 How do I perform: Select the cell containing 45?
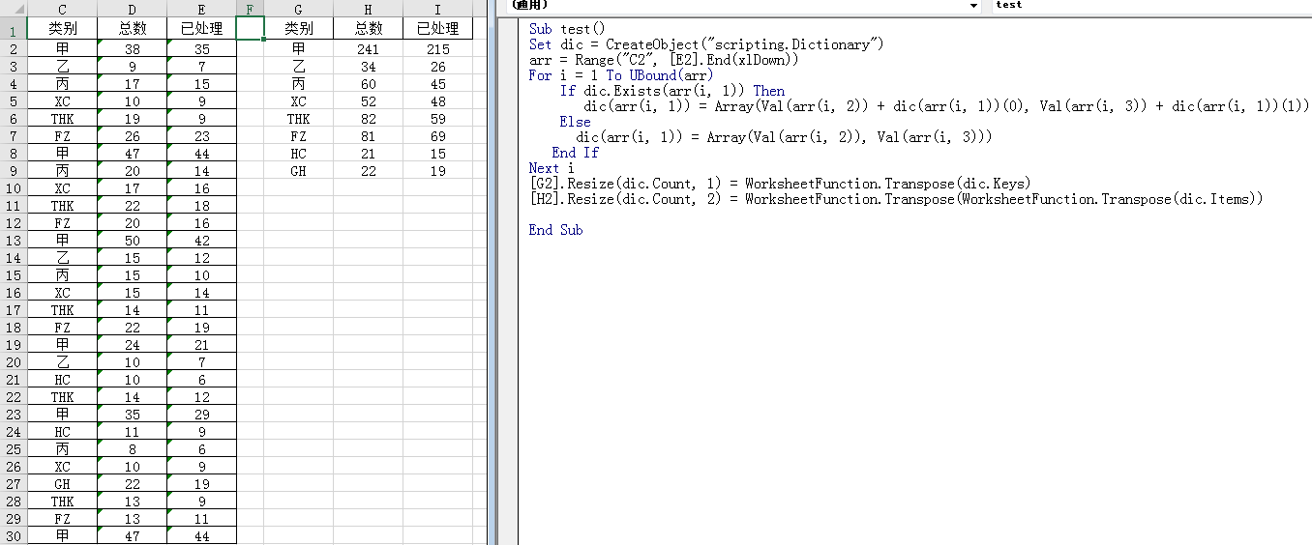[438, 84]
